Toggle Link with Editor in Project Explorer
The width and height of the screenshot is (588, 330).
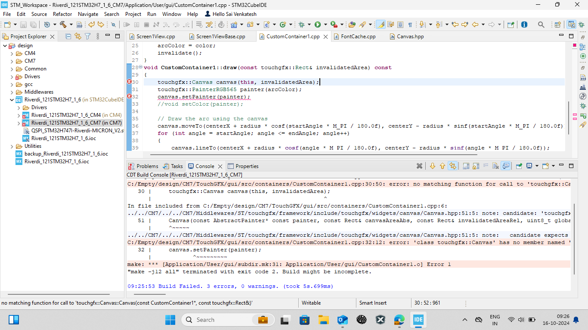[78, 37]
